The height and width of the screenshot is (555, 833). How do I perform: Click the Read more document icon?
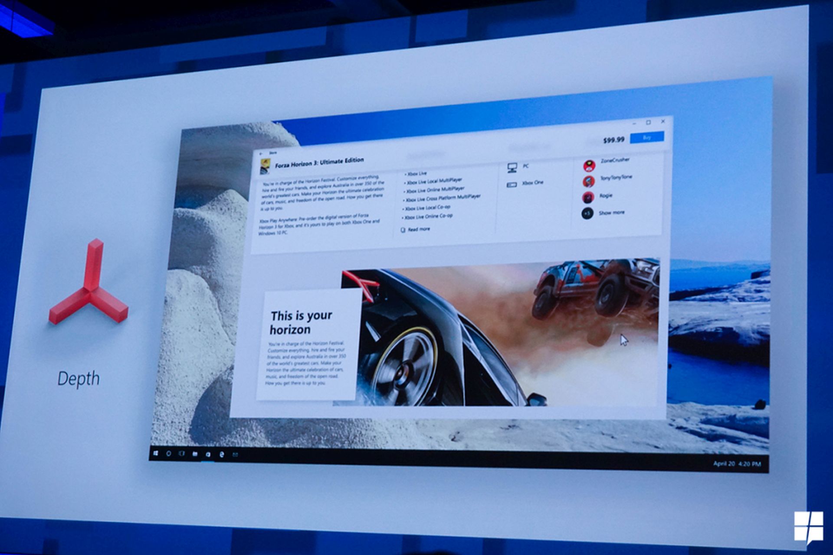[x=403, y=230]
